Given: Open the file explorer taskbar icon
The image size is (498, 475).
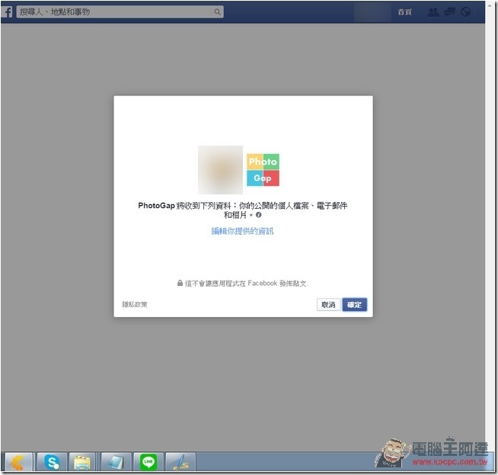Looking at the screenshot, I should pos(82,462).
